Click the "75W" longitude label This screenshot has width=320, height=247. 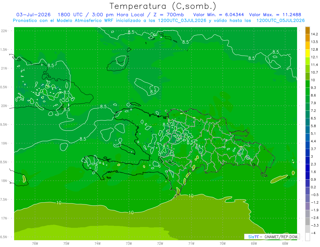click(x=66, y=244)
